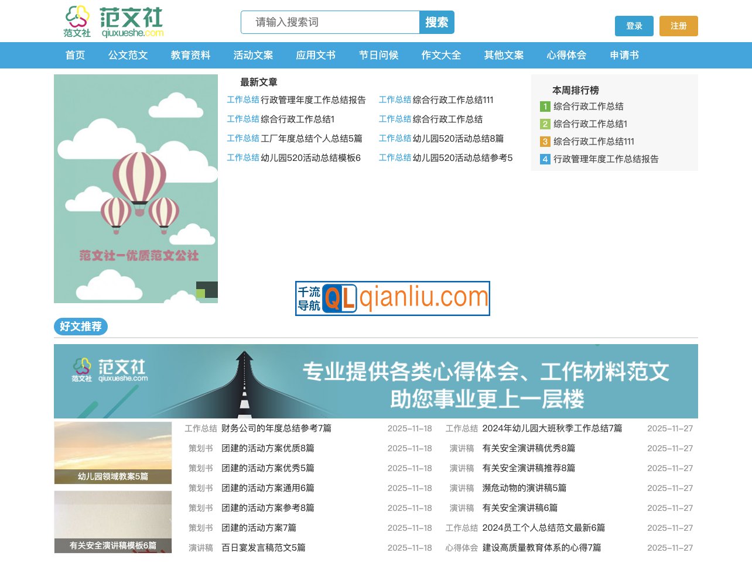
Task: Click the hot air balloon banner image
Action: pos(136,188)
